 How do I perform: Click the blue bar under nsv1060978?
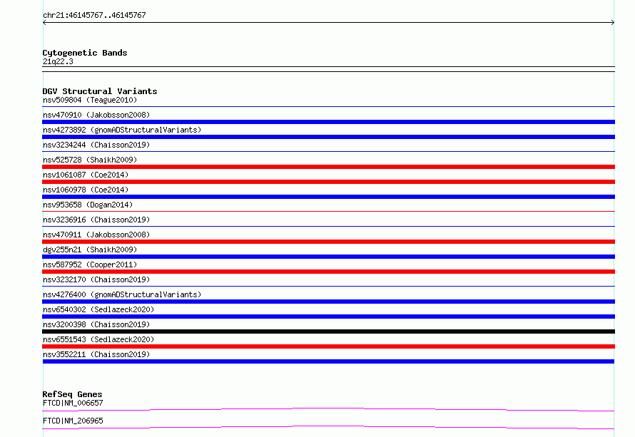pyautogui.click(x=328, y=197)
